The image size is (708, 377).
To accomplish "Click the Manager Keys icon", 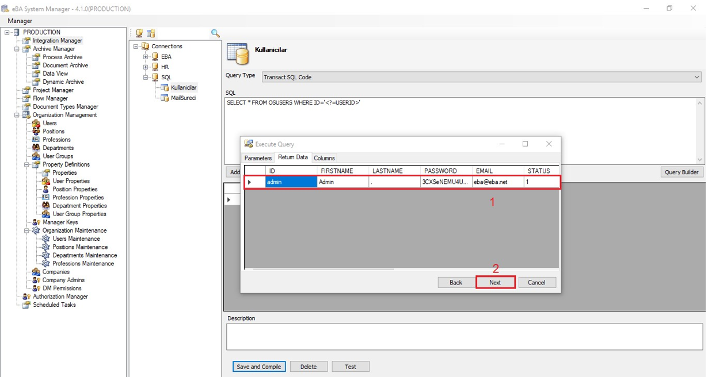I will click(36, 222).
